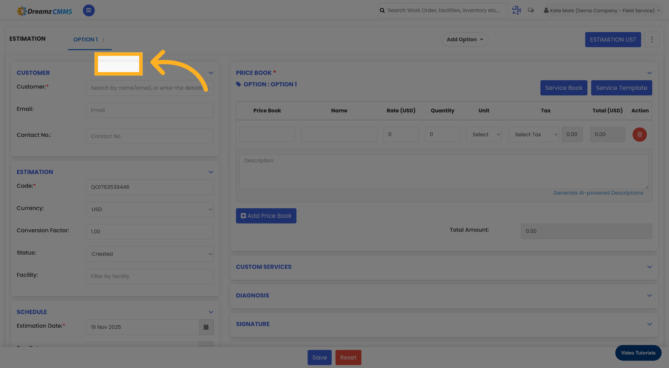Screen dimensions: 669x368
Task: Click inside the customer search field
Action: coord(149,88)
